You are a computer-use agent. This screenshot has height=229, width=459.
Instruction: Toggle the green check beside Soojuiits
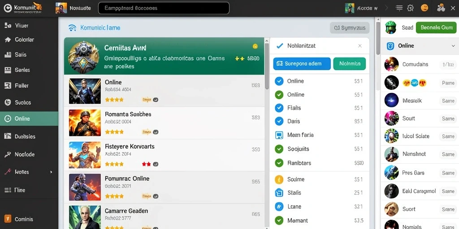(279, 149)
